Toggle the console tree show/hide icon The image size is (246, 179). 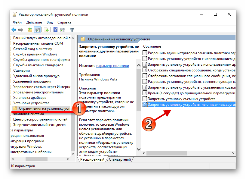coord(37,30)
